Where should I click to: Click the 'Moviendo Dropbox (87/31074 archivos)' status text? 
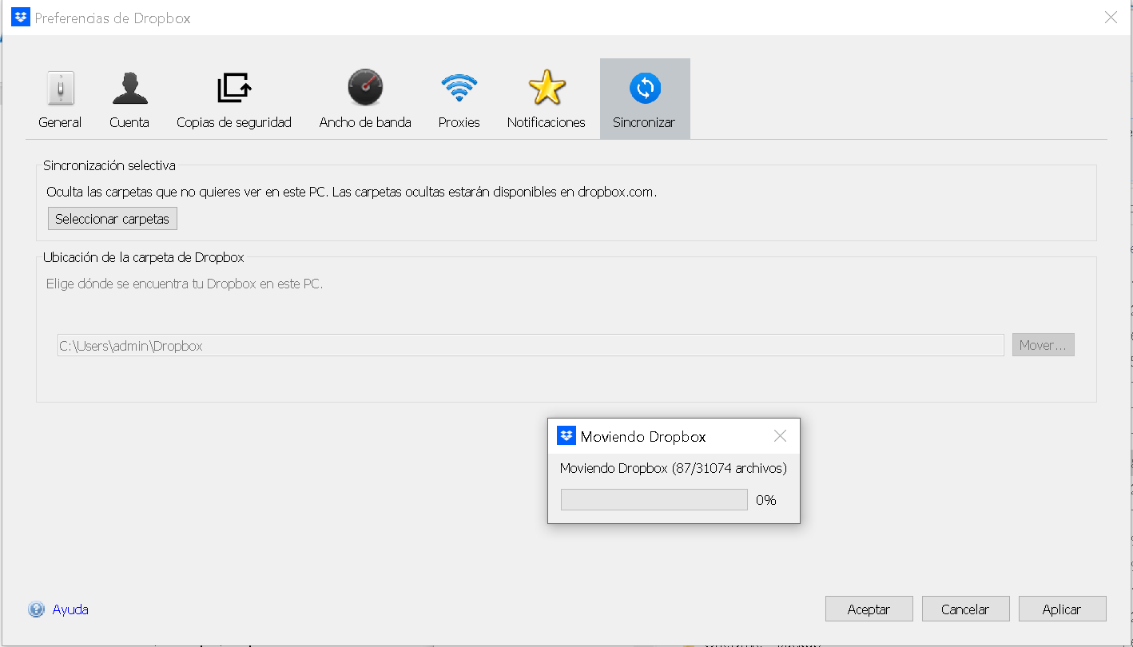[x=674, y=468]
